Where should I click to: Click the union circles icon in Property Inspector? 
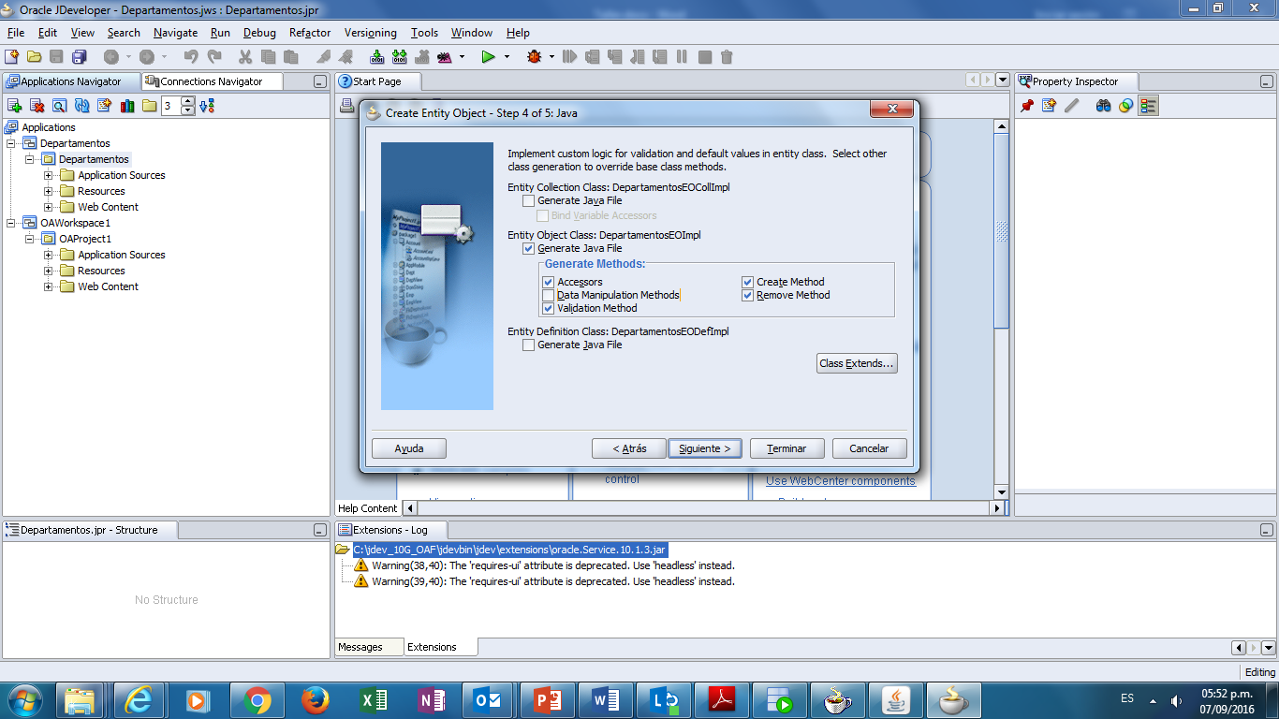click(1125, 106)
